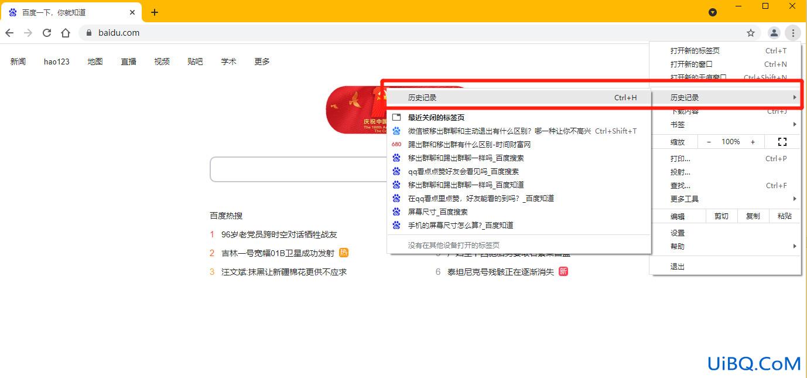Open 新闻 link in Baidu nav
The width and height of the screenshot is (807, 378).
tap(18, 62)
